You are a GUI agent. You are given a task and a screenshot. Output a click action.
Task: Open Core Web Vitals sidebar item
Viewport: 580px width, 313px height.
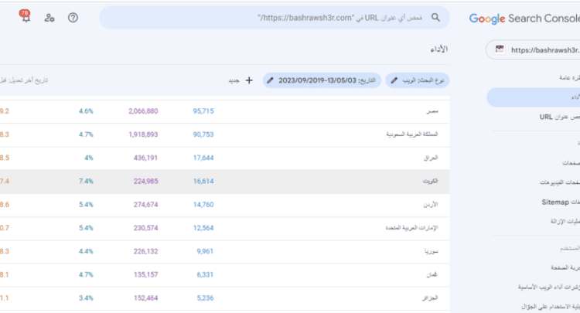coord(549,287)
